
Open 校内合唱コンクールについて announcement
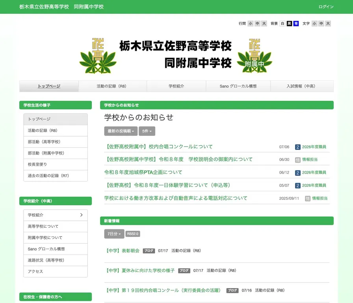pos(158,147)
